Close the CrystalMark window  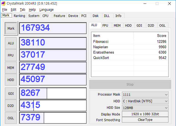tap(169, 4)
